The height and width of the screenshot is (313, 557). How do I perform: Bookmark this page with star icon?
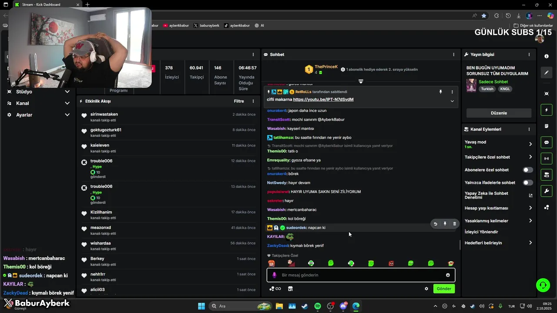pos(484,16)
